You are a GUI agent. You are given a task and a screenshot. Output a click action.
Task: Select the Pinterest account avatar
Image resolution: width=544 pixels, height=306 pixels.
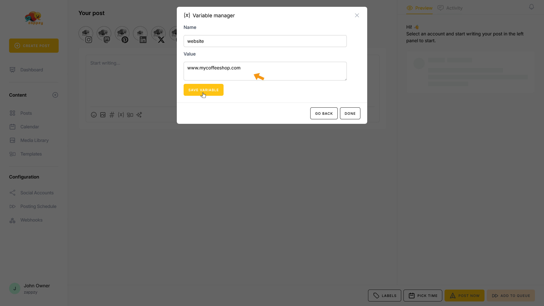[122, 34]
